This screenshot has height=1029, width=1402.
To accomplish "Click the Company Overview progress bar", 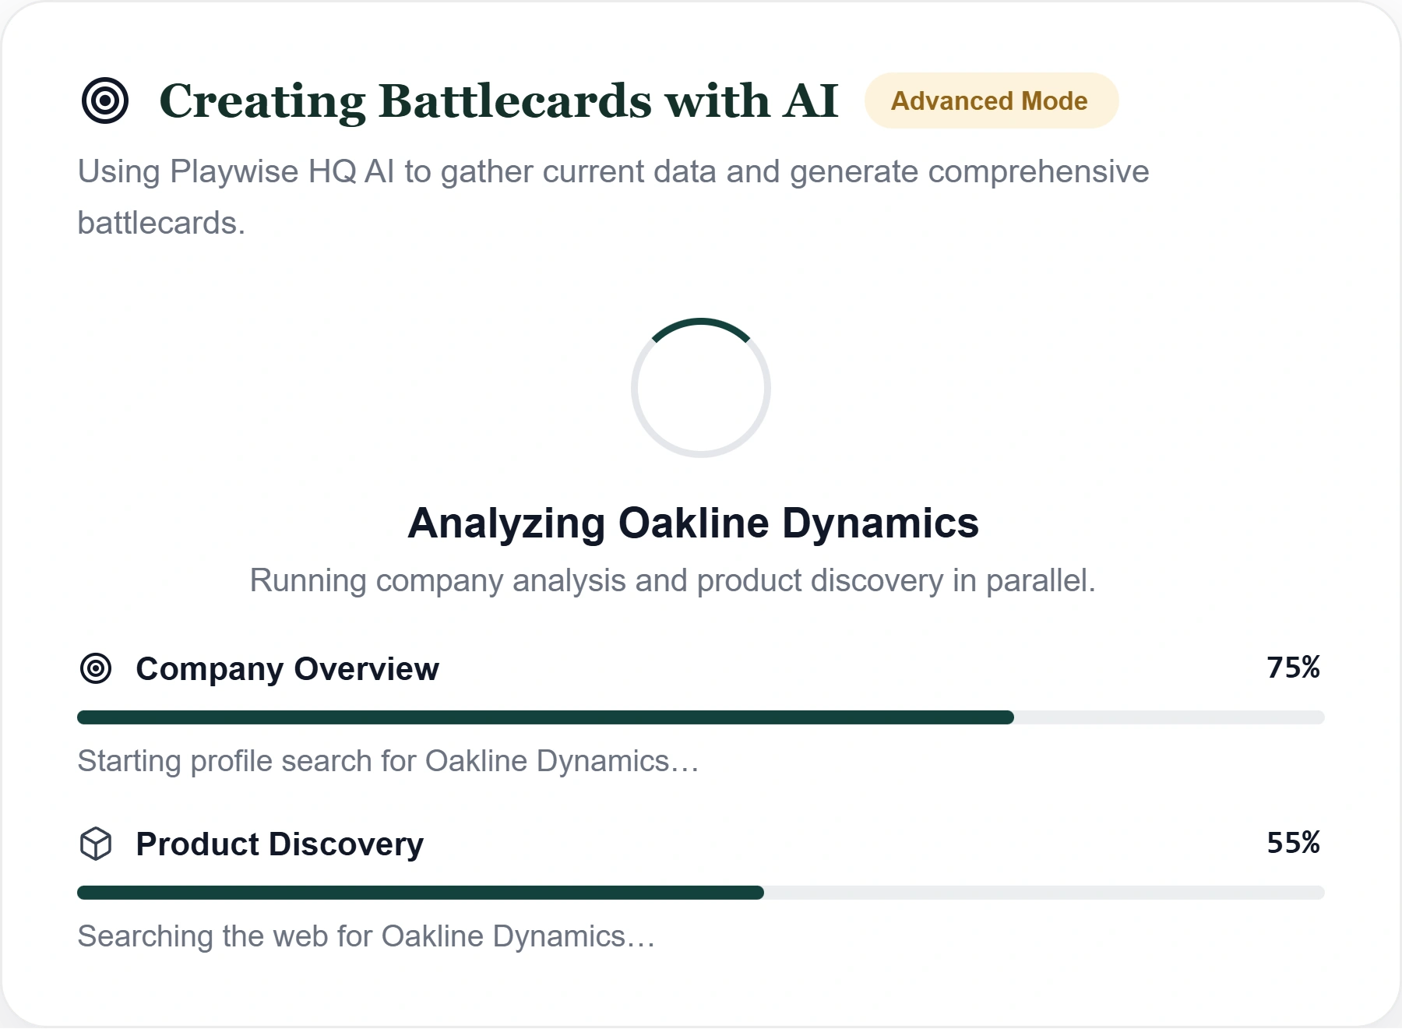I will click(701, 717).
